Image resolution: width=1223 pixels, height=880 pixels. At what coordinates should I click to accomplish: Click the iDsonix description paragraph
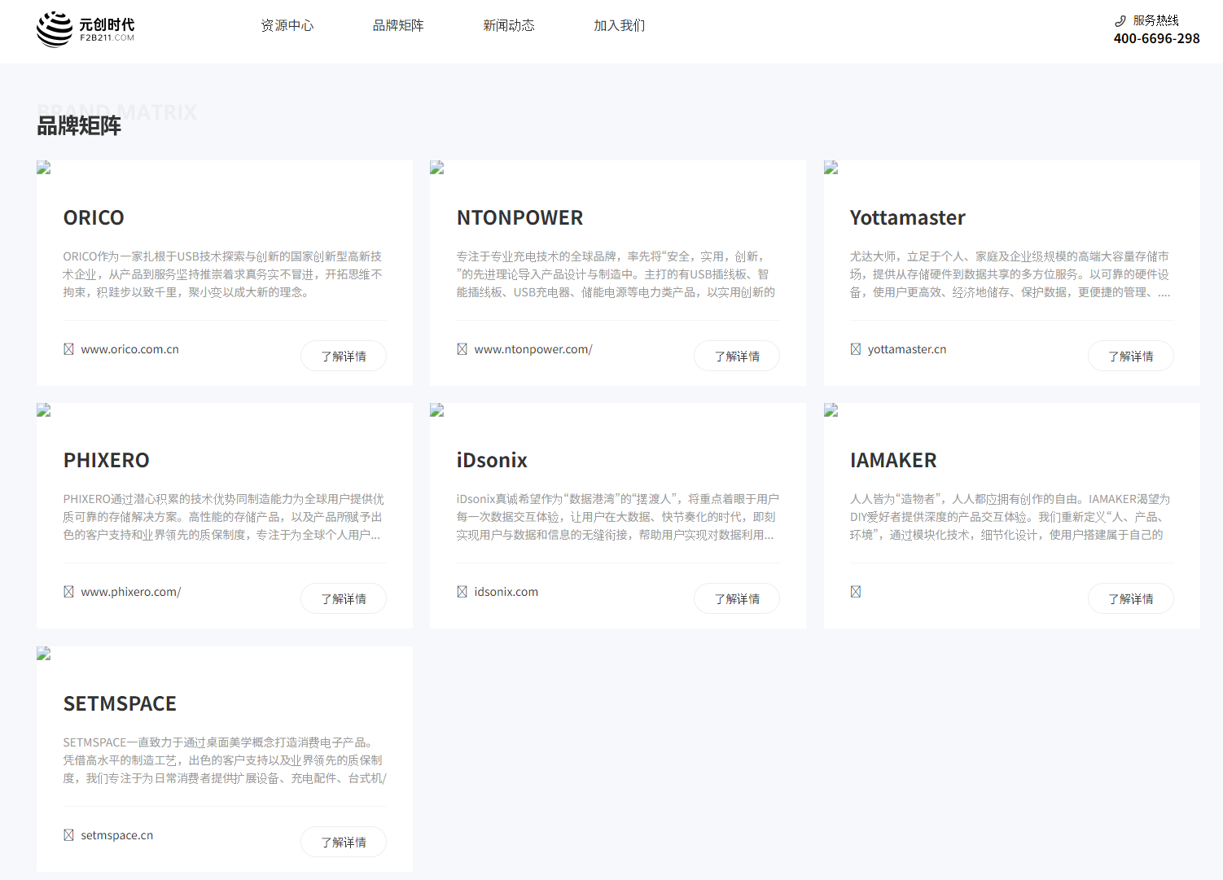(x=617, y=517)
